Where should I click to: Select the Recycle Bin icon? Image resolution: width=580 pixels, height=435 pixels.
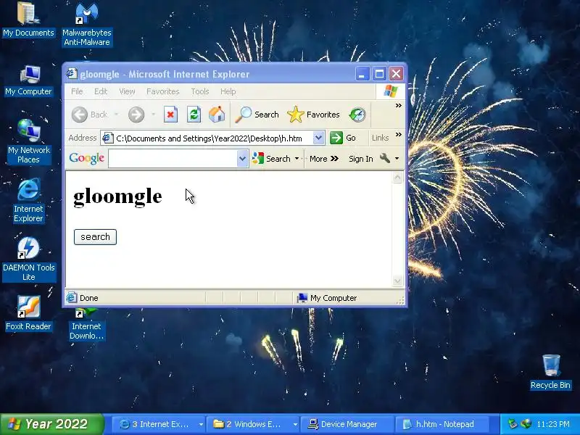tap(550, 372)
